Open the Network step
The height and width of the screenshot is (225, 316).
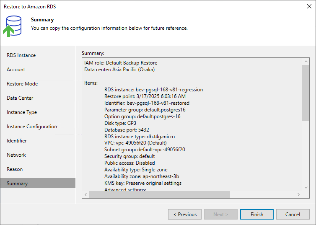click(16, 155)
